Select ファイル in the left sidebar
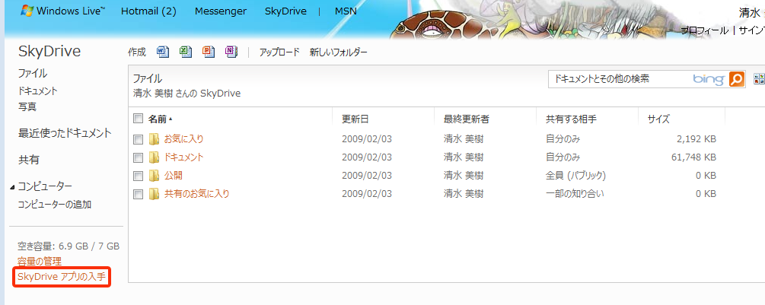Screen dimensions: 765x305 [x=32, y=73]
